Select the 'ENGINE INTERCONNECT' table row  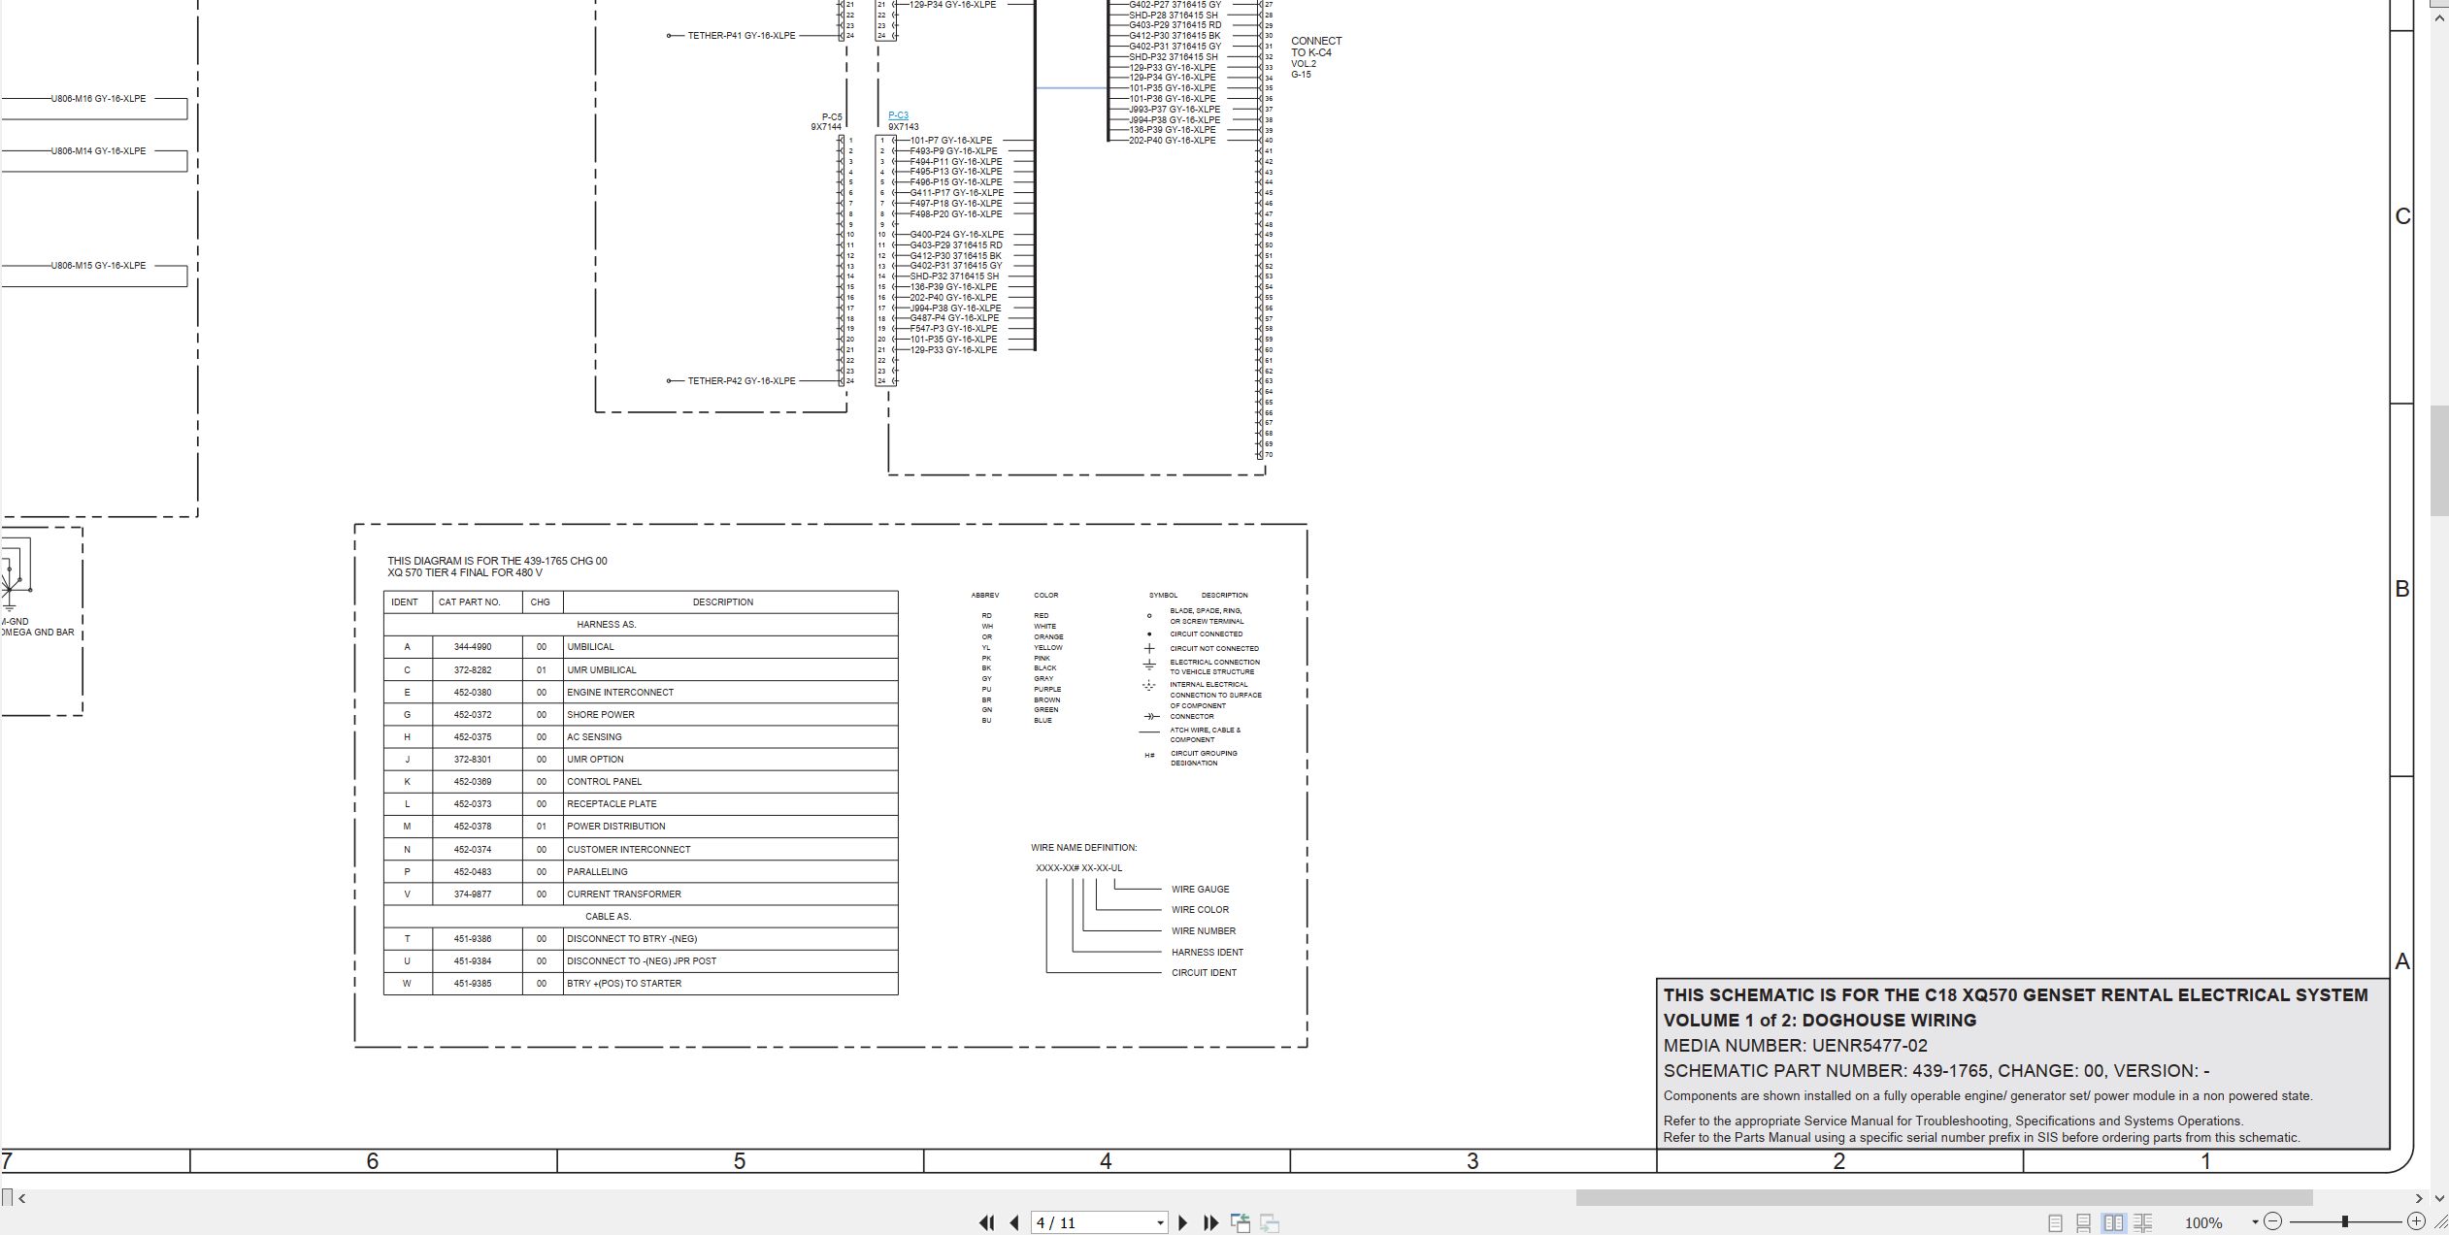(641, 693)
